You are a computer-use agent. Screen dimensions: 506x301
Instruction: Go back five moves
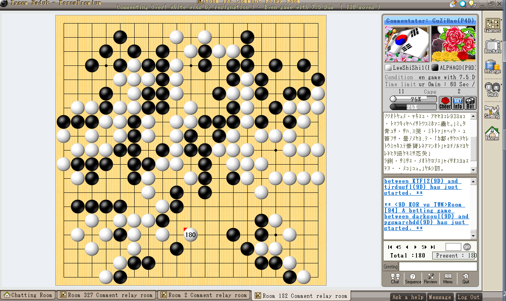(x=398, y=247)
